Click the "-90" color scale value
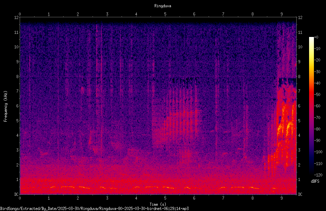Viewport: 326px width, 211px height. (x=317, y=141)
